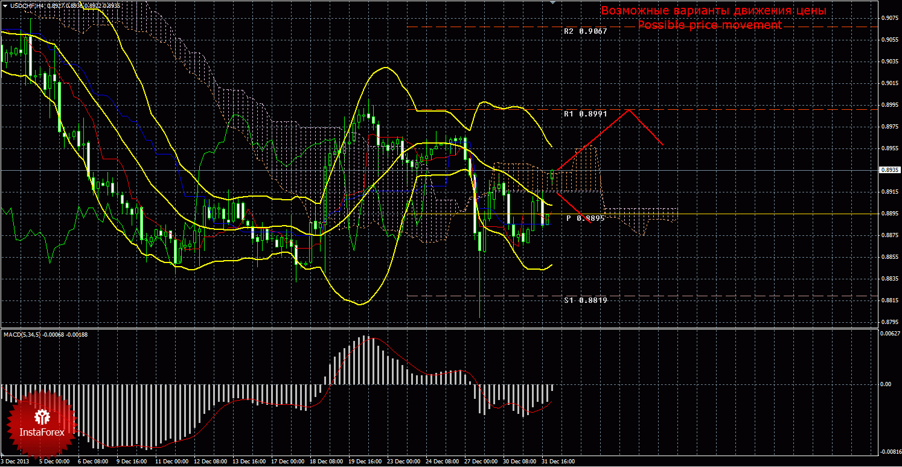Select the S1 0.8819 support label
This screenshot has height=467, width=902.
point(585,300)
